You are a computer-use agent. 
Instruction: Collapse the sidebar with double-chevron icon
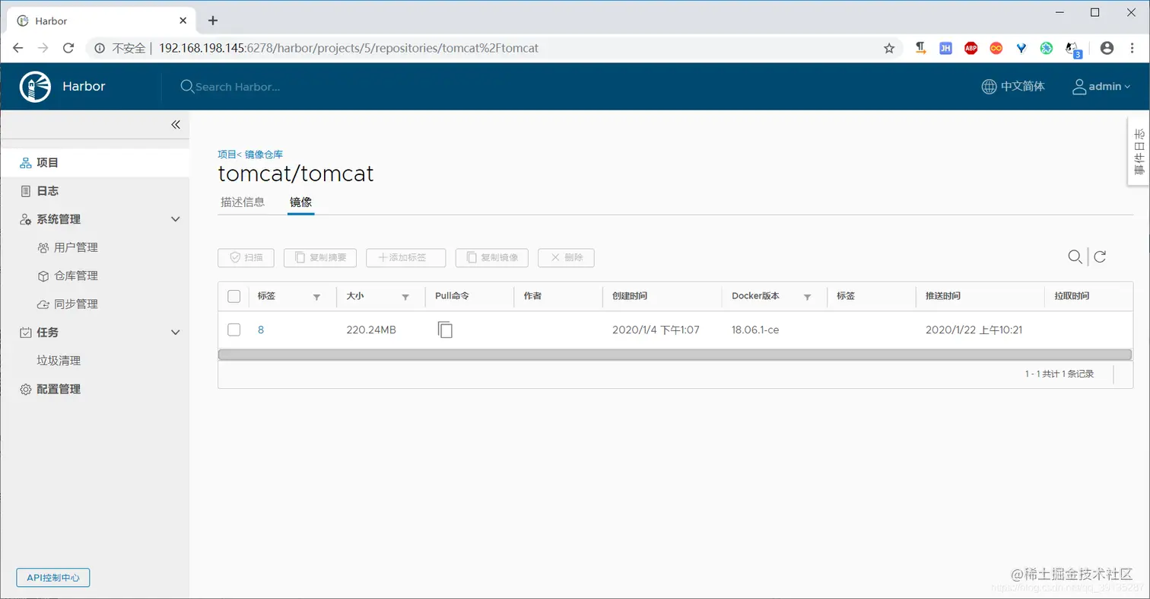click(175, 125)
